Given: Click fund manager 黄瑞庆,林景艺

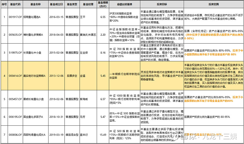Looking at the screenshot, I should click(88, 35).
